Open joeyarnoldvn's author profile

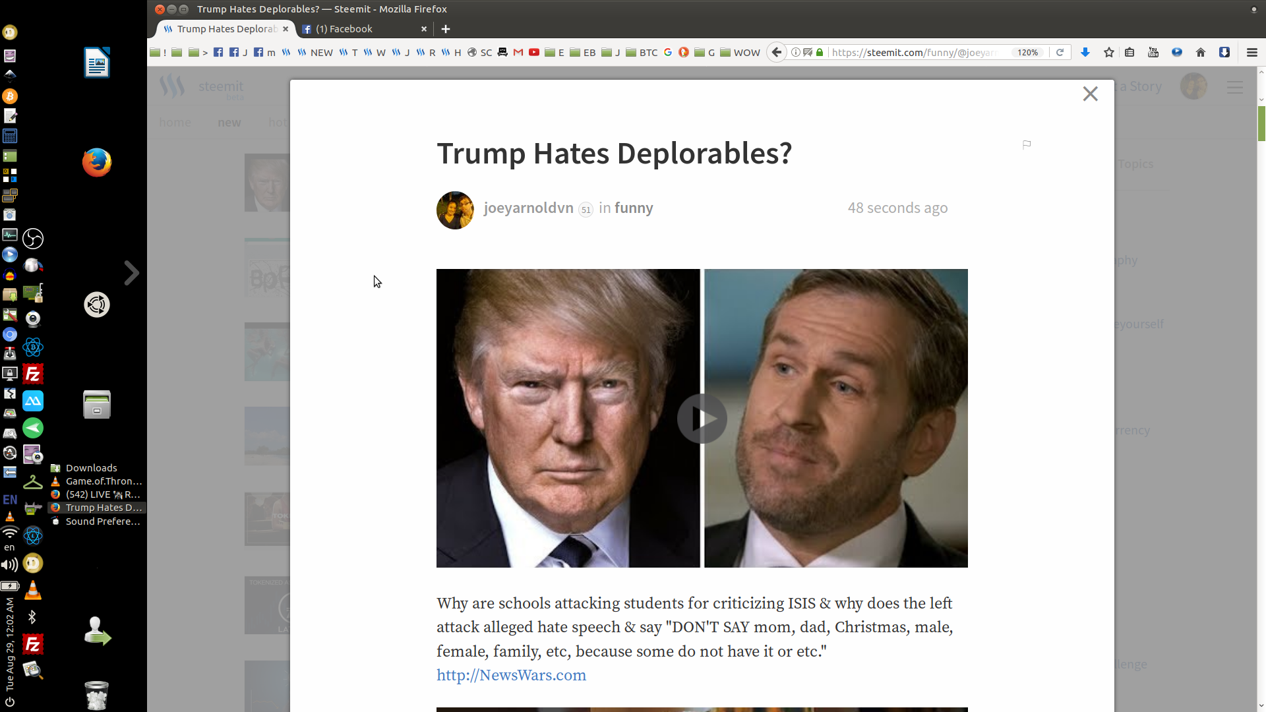[528, 208]
